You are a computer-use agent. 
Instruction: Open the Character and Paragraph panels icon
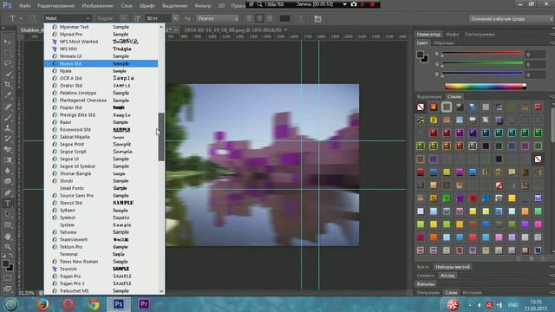pos(317,18)
